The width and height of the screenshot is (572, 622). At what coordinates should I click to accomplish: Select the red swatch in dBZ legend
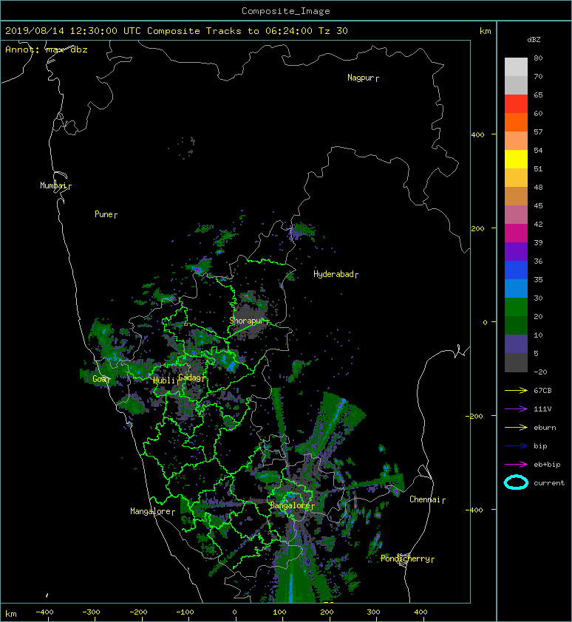pos(516,103)
